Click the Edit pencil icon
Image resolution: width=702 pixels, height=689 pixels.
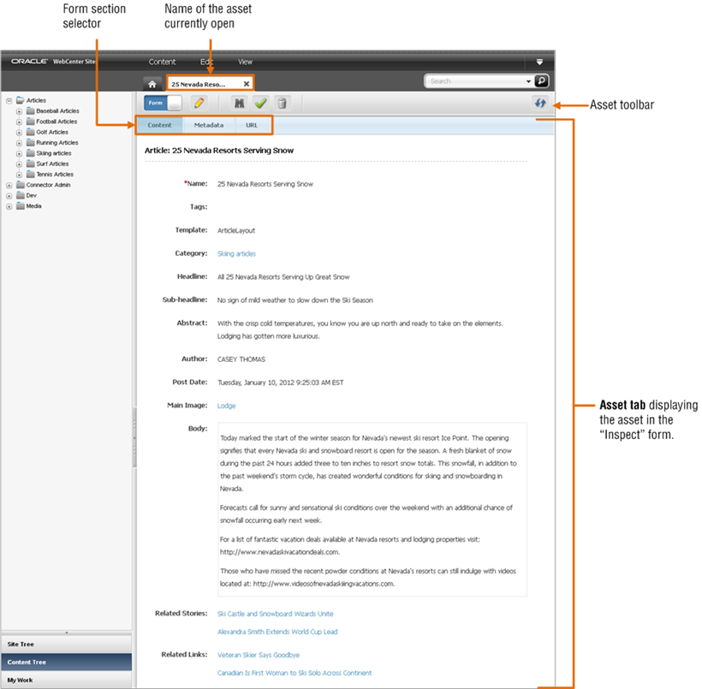coord(199,103)
